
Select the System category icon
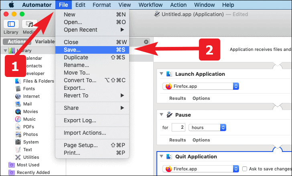[x=18, y=142]
